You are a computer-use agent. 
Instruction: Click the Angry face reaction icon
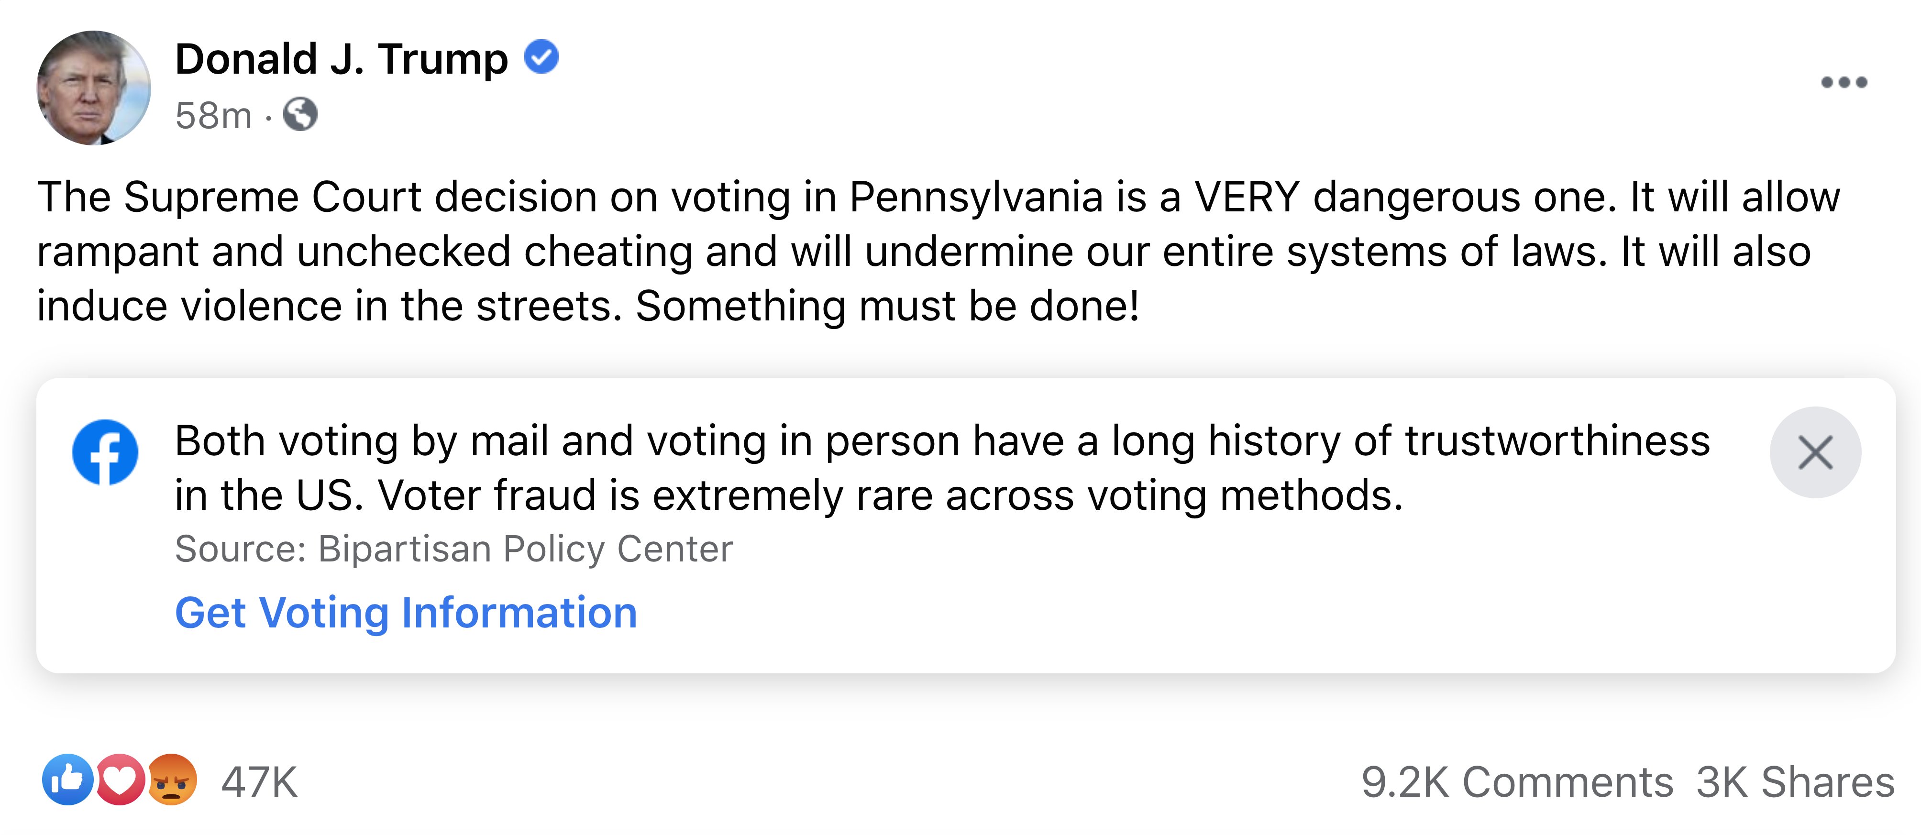(x=172, y=780)
